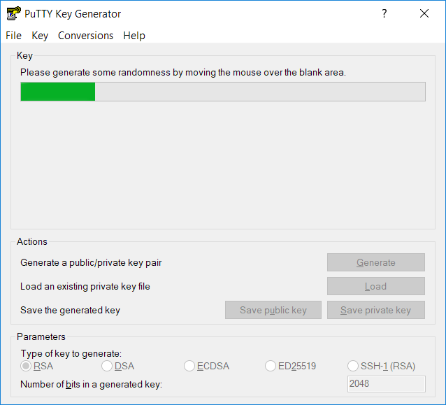Click the Load button
Screen dimensions: 446x405
click(375, 286)
